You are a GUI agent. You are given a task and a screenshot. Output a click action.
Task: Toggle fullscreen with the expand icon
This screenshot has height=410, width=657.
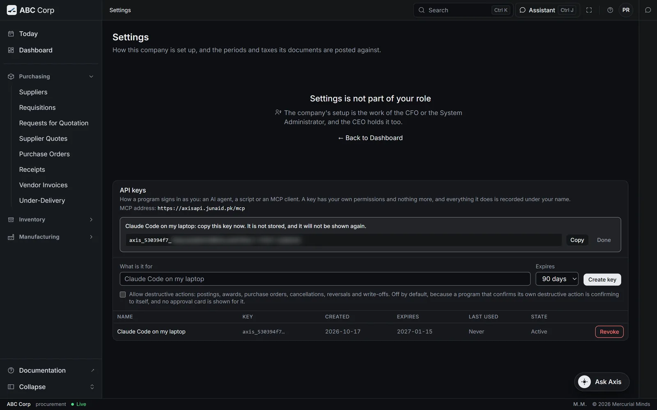coord(589,10)
